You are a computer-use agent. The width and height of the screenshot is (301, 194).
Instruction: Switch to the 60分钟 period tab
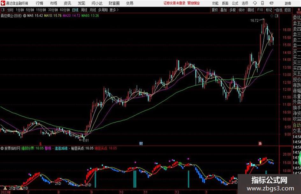click(65, 10)
